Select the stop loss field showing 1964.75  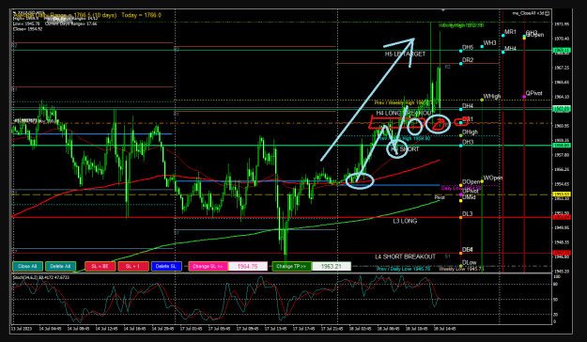(x=247, y=266)
